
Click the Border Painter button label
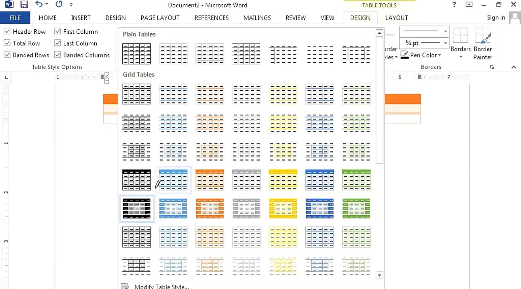(483, 53)
